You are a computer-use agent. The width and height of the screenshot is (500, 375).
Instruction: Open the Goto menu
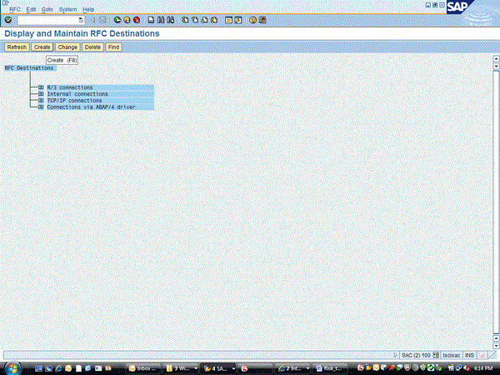point(47,9)
